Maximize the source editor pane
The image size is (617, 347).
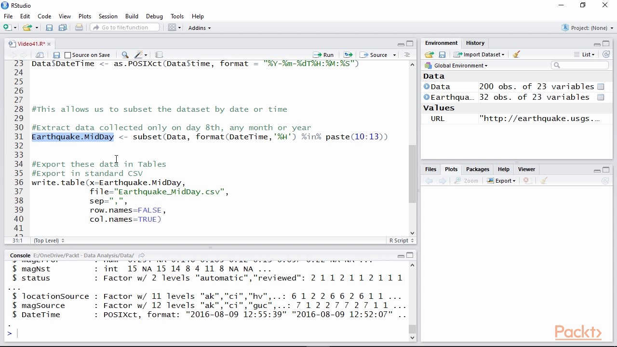coord(410,44)
